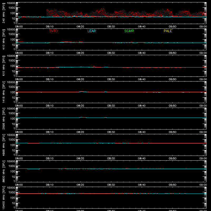Click 08:50 time label under 410 MHz panel

(x=172, y=53)
